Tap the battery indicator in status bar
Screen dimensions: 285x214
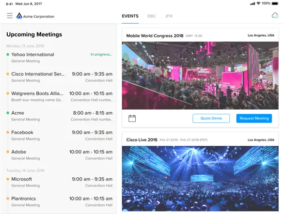click(275, 4)
